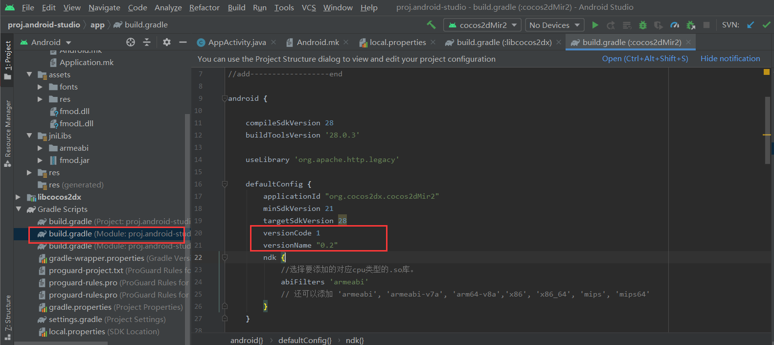Click the app navigation bar crumb
This screenshot has height=345, width=774.
pyautogui.click(x=97, y=25)
